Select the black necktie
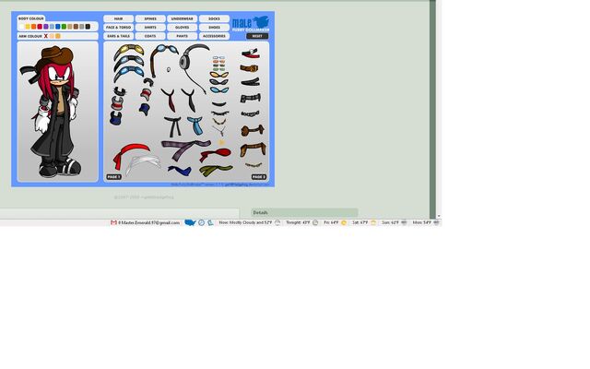 coord(189,100)
